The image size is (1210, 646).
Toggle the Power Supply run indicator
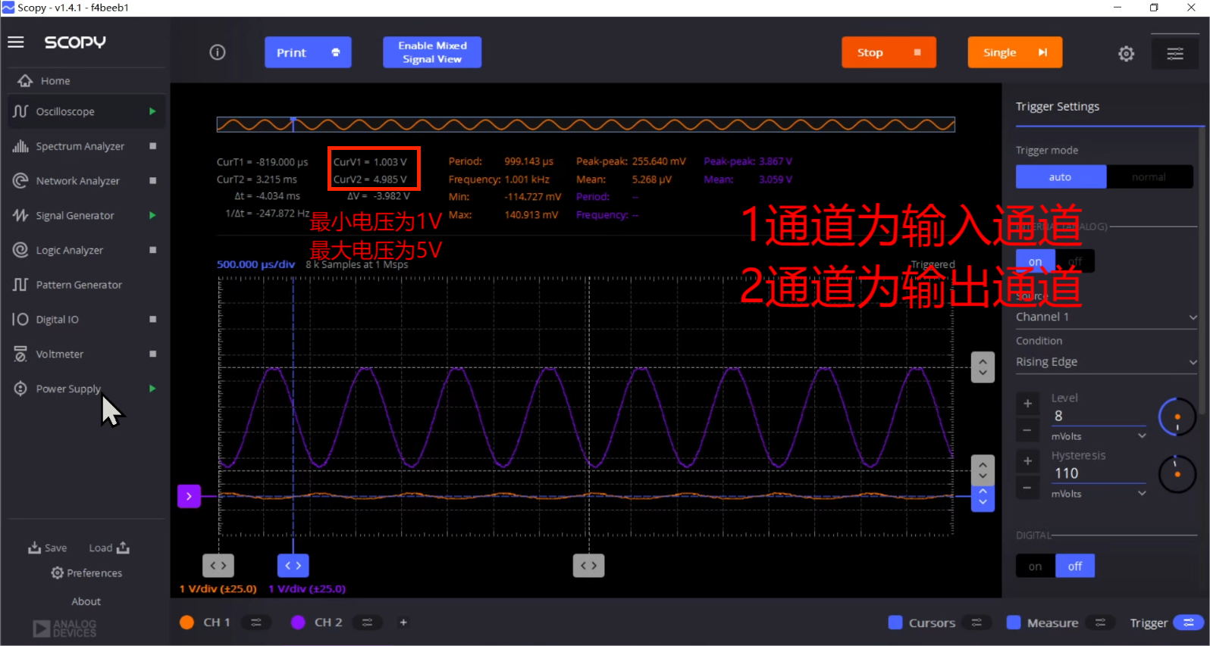(152, 389)
